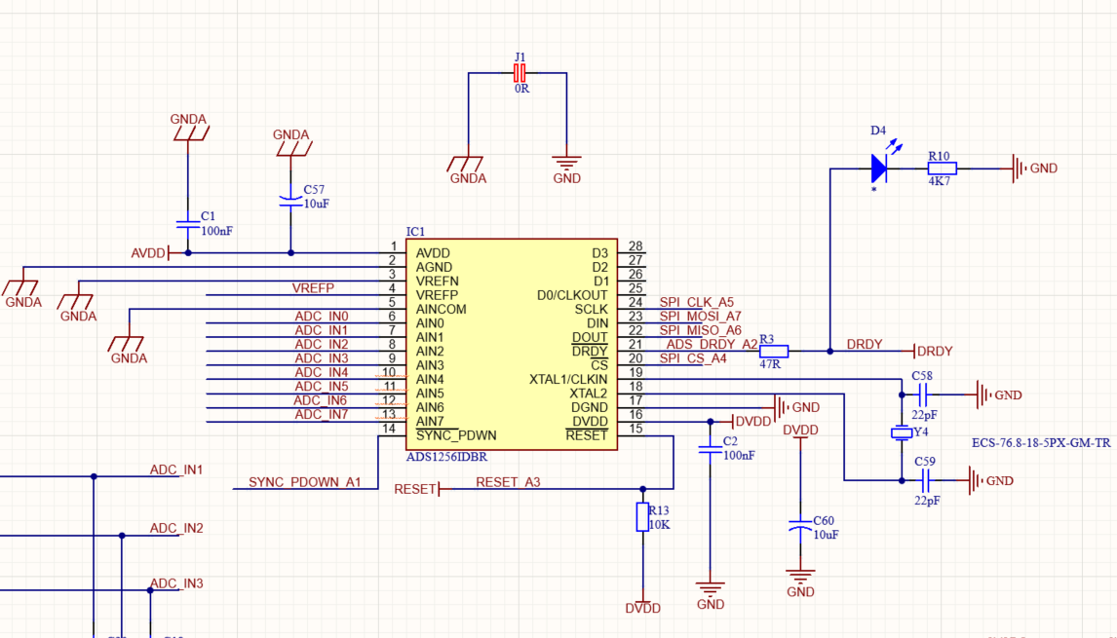Click the ADC_IN7 net label
Screen dimensions: 1117x638
click(x=322, y=414)
